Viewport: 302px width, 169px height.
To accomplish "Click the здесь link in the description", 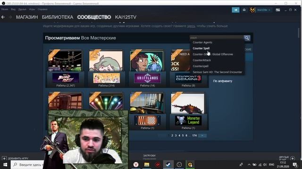I will [191, 26].
